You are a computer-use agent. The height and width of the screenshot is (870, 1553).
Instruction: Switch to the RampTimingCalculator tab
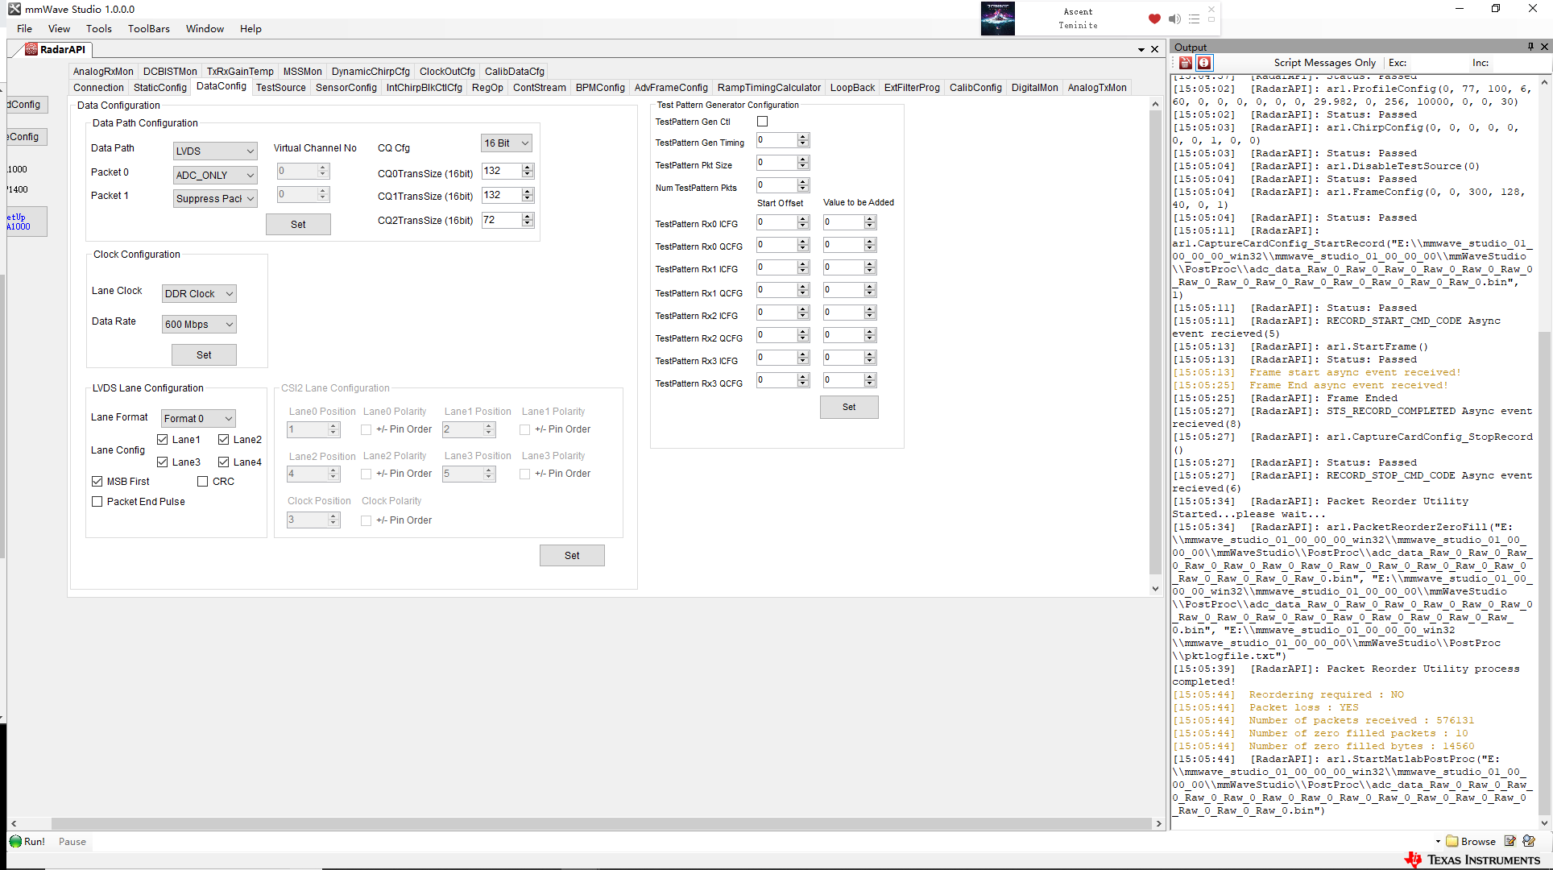pos(769,88)
